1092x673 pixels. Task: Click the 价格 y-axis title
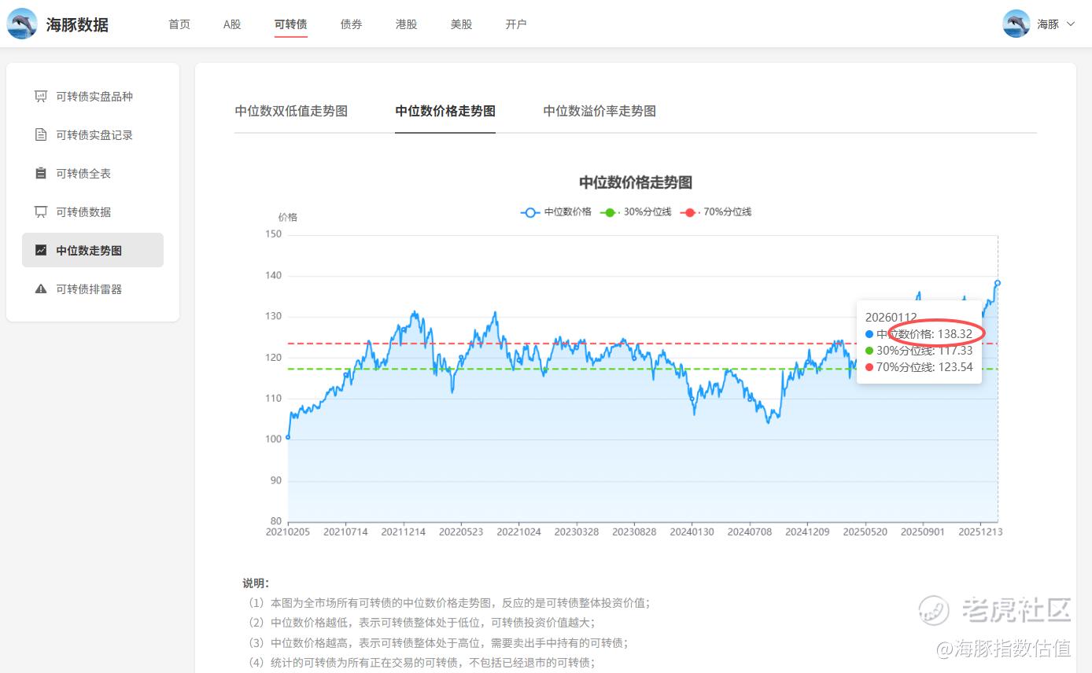(x=288, y=217)
